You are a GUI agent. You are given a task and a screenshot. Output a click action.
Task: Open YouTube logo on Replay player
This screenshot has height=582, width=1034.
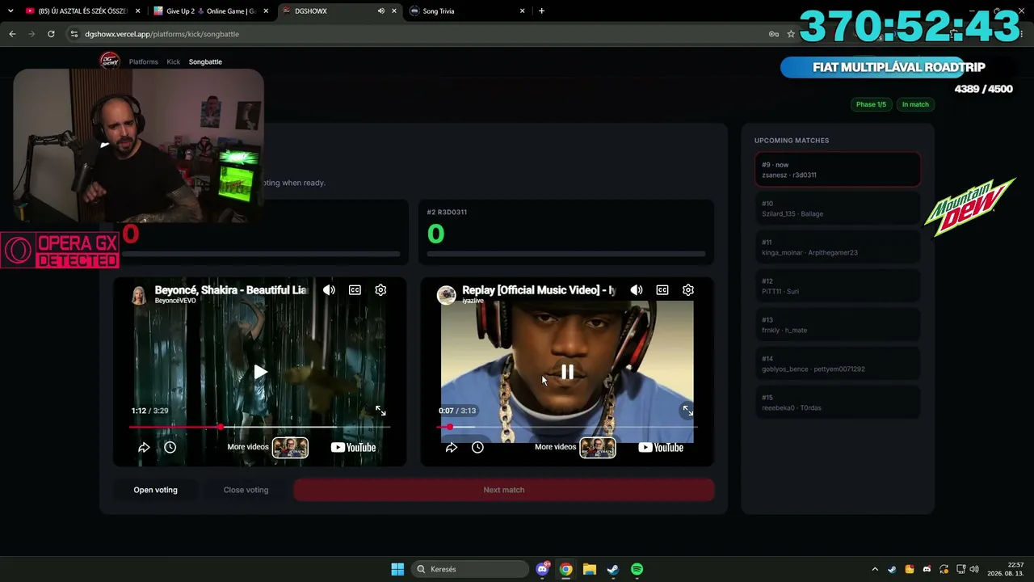point(661,447)
